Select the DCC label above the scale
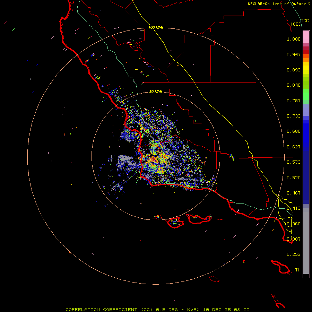This screenshot has width=312, height=312. coord(305,21)
